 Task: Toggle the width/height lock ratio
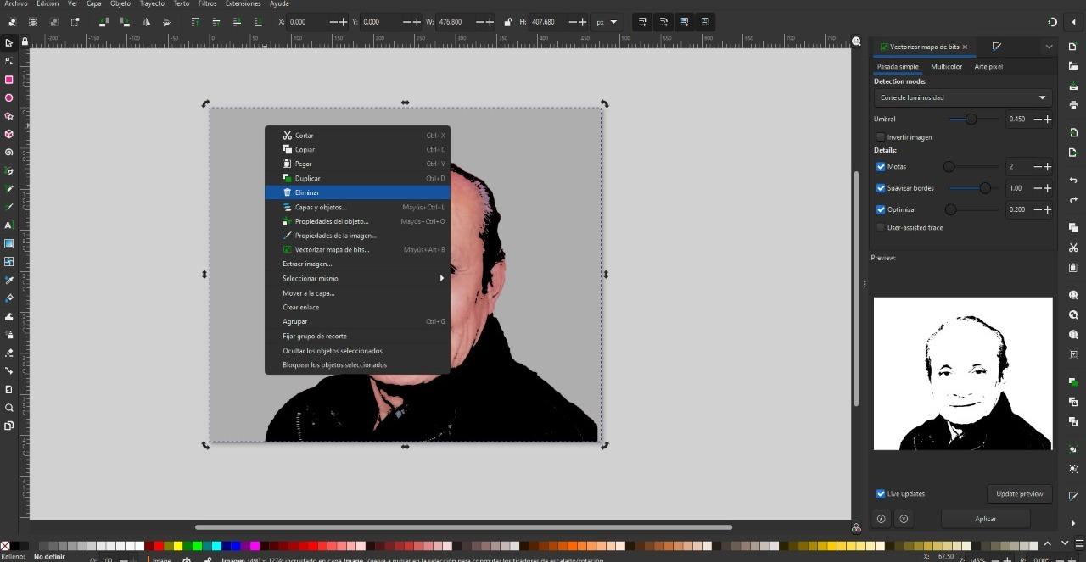click(507, 22)
